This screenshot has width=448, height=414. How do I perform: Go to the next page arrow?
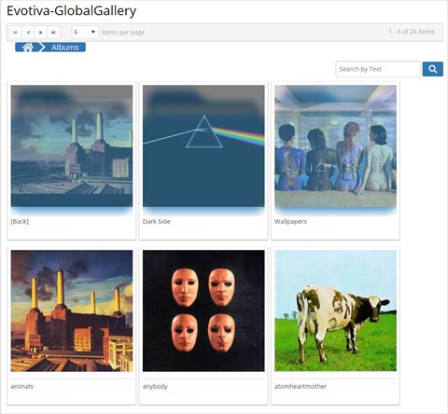point(41,33)
